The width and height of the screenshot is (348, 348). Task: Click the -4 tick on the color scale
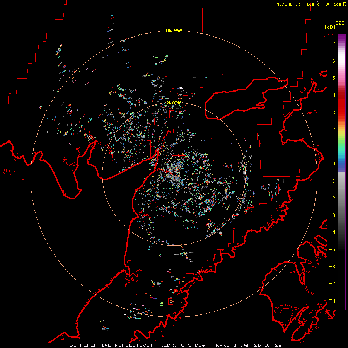click(332, 232)
